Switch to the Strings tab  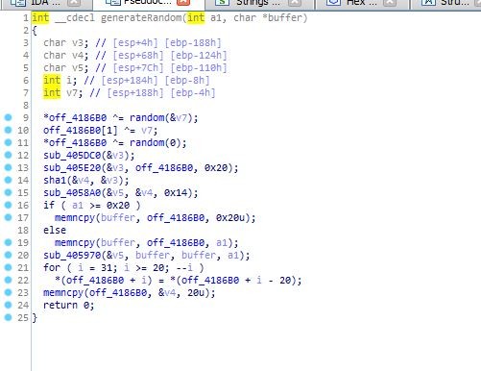pyautogui.click(x=258, y=3)
